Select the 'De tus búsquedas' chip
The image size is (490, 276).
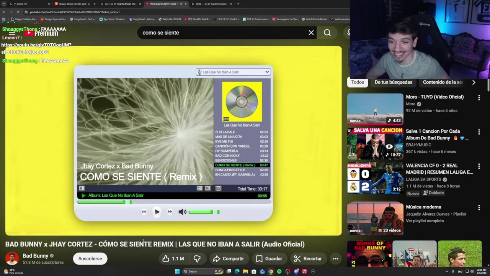click(394, 82)
